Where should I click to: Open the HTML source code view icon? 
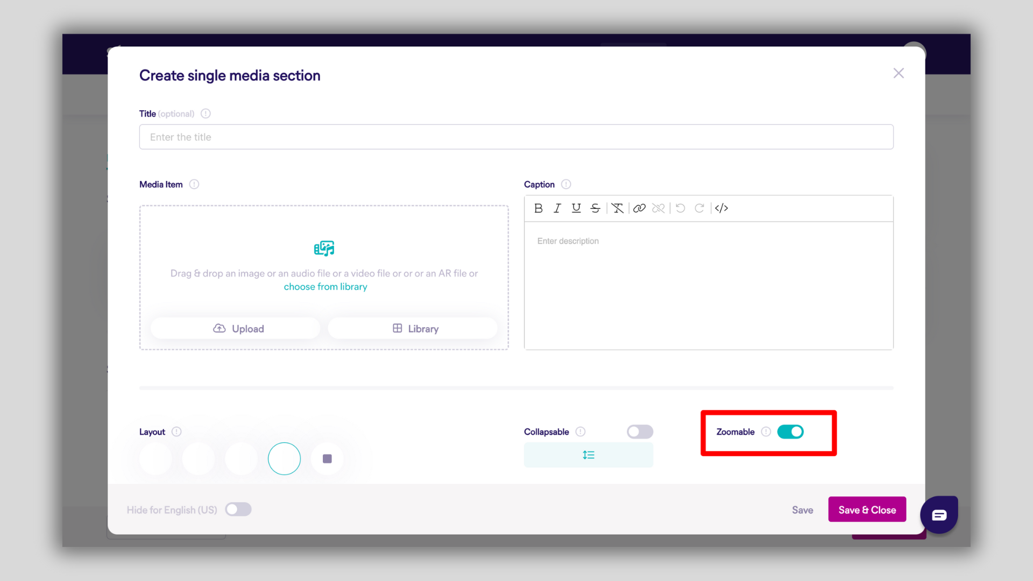click(x=721, y=208)
